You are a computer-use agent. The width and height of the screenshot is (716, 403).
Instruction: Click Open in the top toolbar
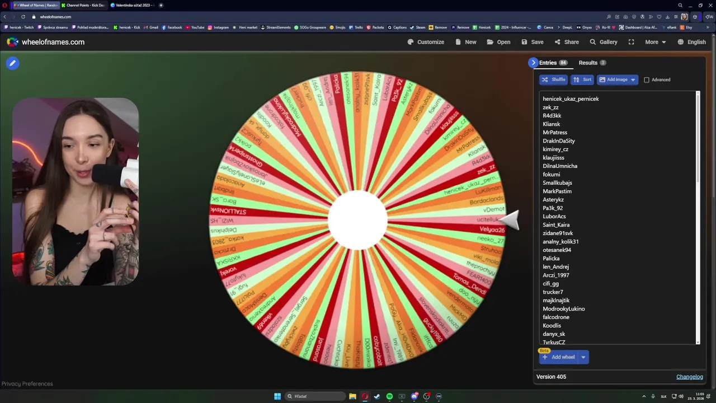[498, 42]
